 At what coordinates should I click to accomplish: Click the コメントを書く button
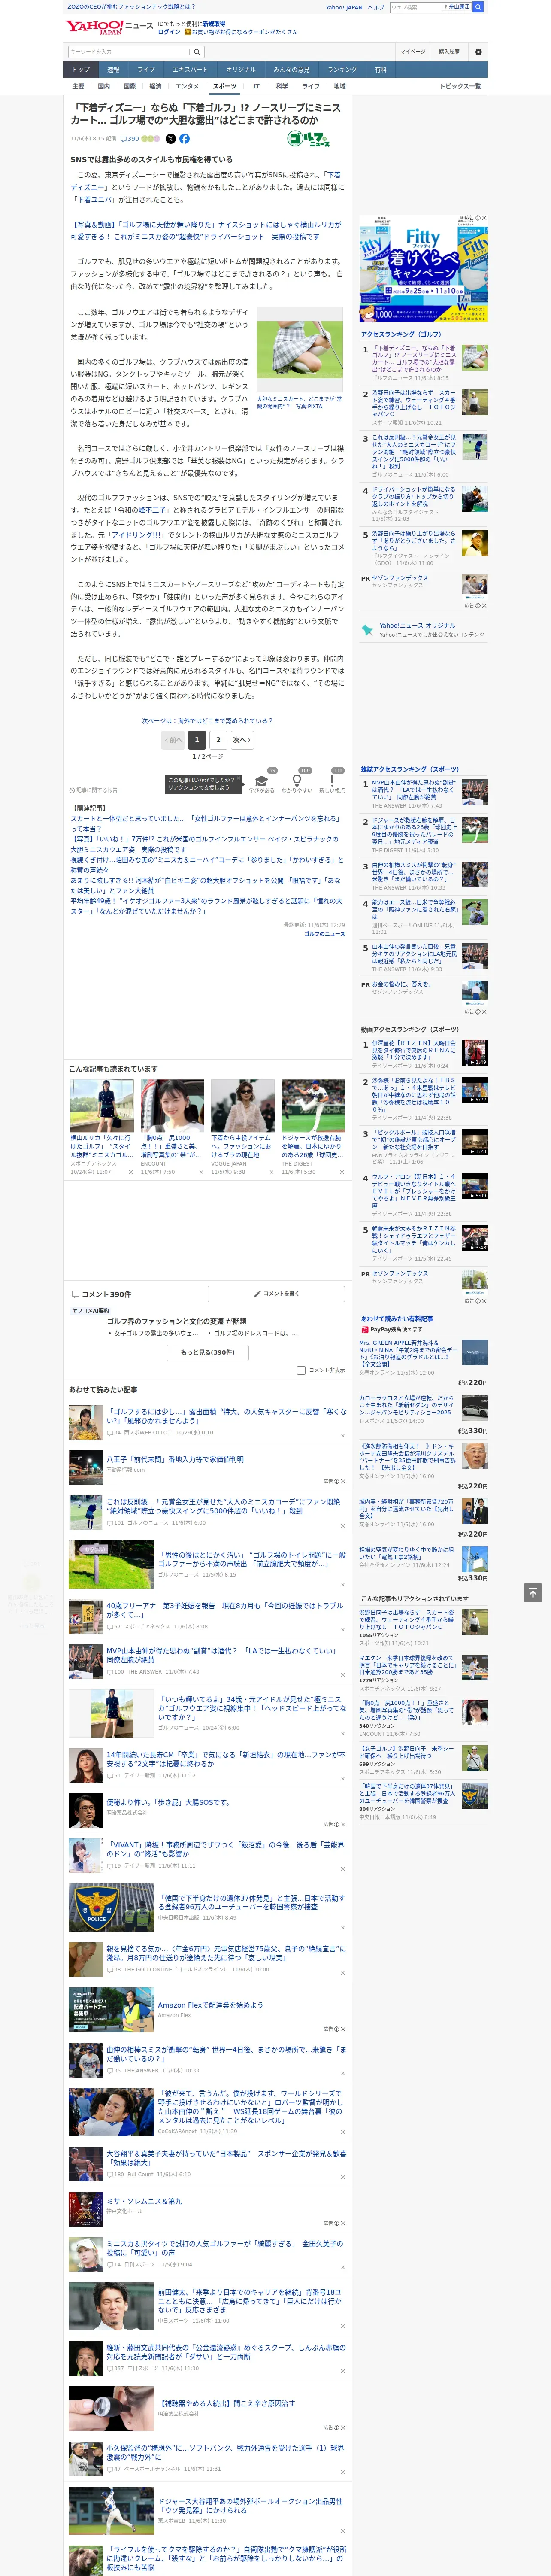point(276,1293)
